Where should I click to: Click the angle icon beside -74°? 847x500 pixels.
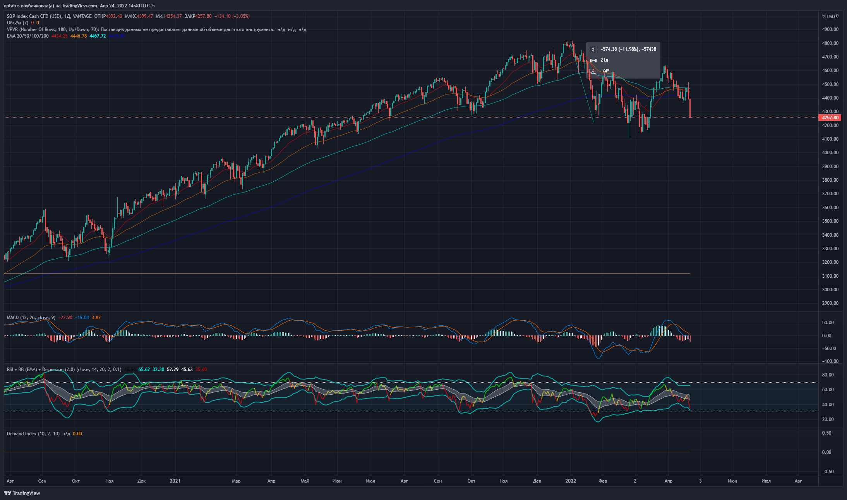coord(593,71)
